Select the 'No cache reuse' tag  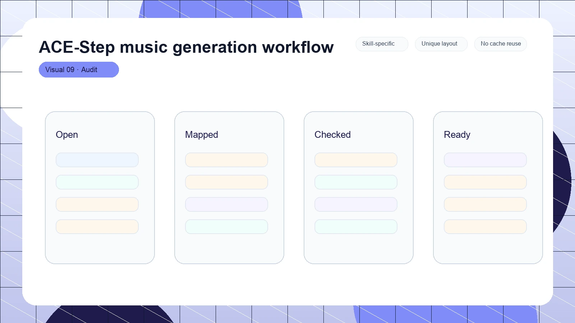tap(501, 44)
